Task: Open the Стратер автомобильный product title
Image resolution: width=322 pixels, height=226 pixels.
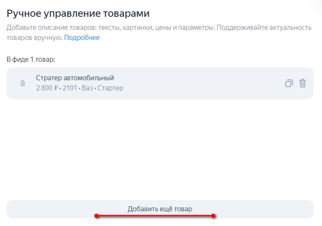Action: (x=75, y=78)
